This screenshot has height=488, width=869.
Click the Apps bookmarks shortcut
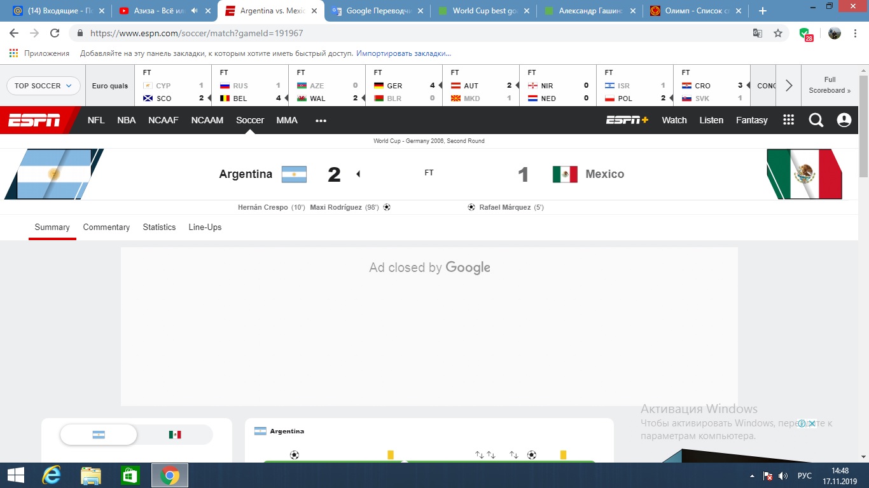coord(39,53)
